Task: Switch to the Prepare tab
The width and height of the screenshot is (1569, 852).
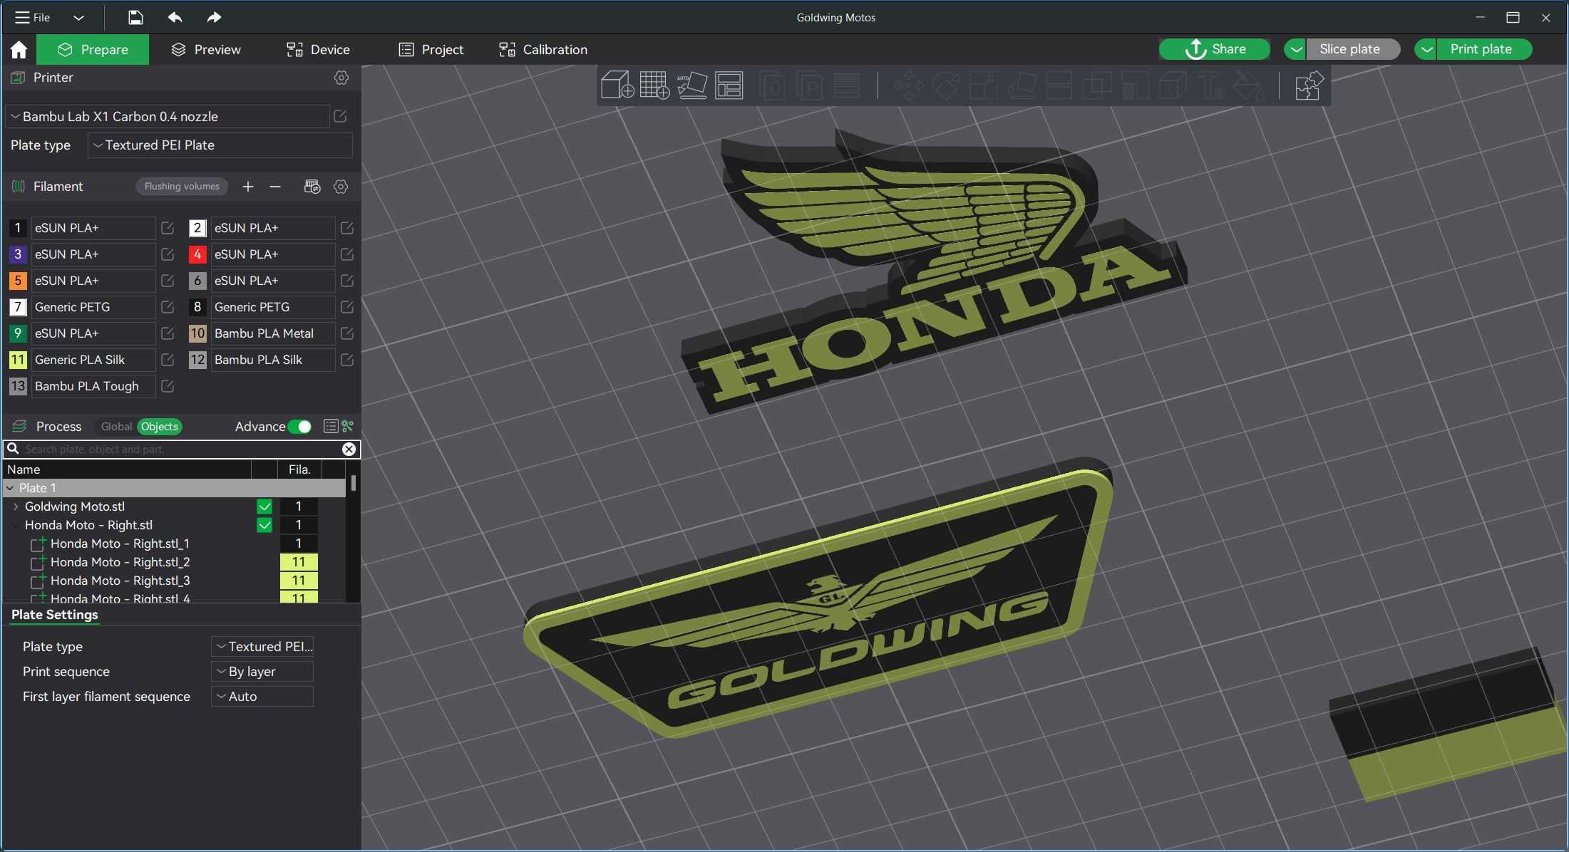Action: (93, 49)
